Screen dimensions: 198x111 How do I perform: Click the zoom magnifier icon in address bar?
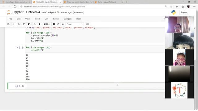click(x=166, y=6)
